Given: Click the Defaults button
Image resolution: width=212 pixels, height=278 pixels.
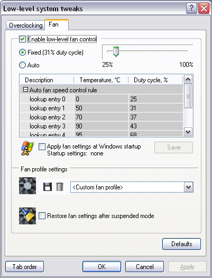Looking at the screenshot, I should click(x=181, y=244).
